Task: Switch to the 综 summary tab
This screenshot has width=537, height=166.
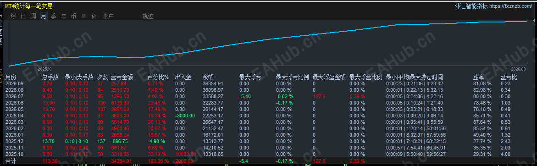Action: pyautogui.click(x=13, y=16)
